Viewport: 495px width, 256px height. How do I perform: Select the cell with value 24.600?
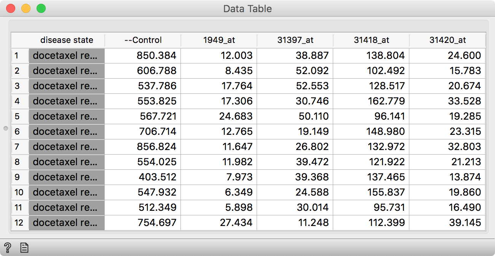coord(447,55)
